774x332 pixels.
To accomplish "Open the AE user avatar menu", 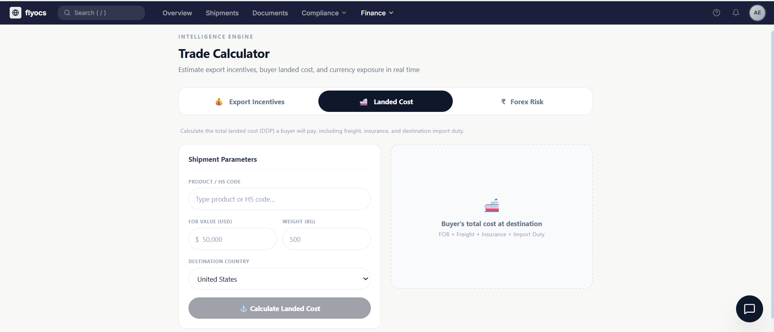I will (x=757, y=13).
